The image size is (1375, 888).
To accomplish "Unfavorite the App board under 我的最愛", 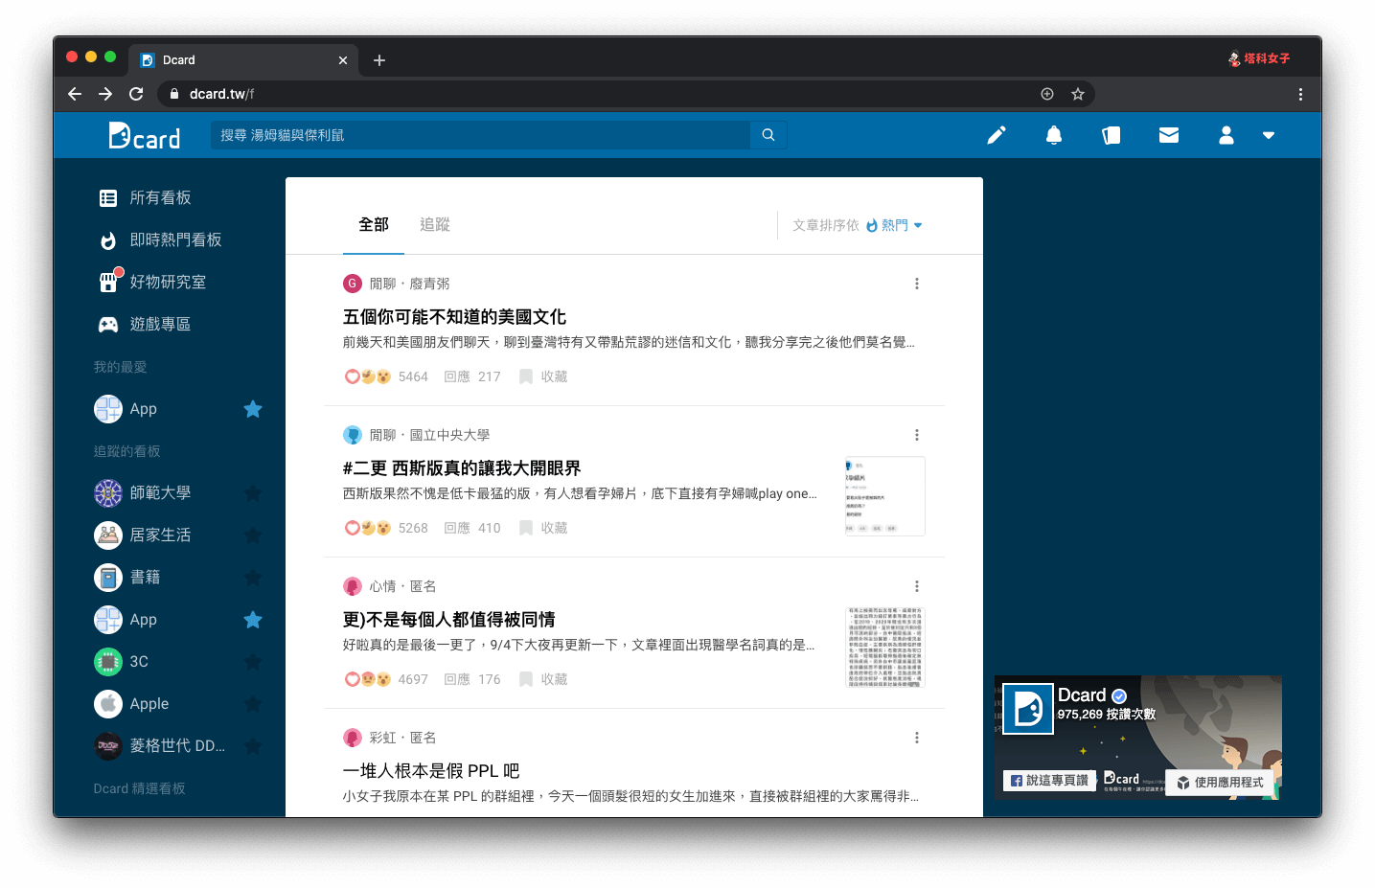I will click(253, 409).
